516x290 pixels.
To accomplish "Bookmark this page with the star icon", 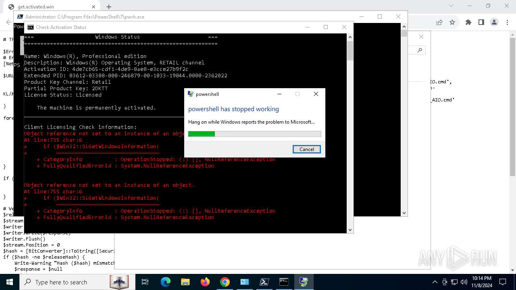I will pyautogui.click(x=452, y=22).
